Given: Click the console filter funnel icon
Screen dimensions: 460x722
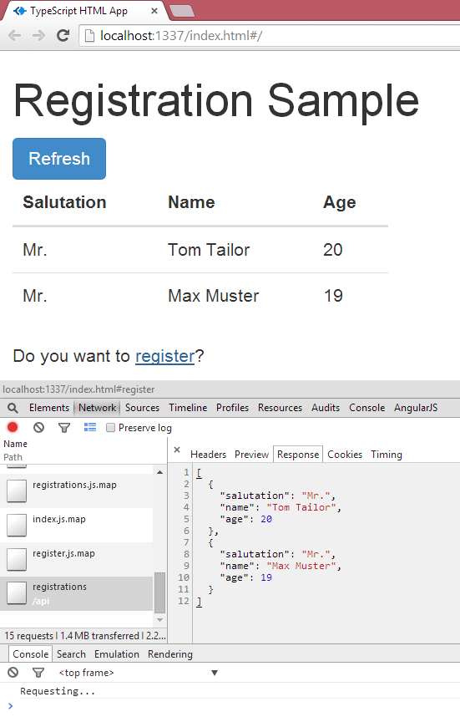Looking at the screenshot, I should pyautogui.click(x=38, y=673).
